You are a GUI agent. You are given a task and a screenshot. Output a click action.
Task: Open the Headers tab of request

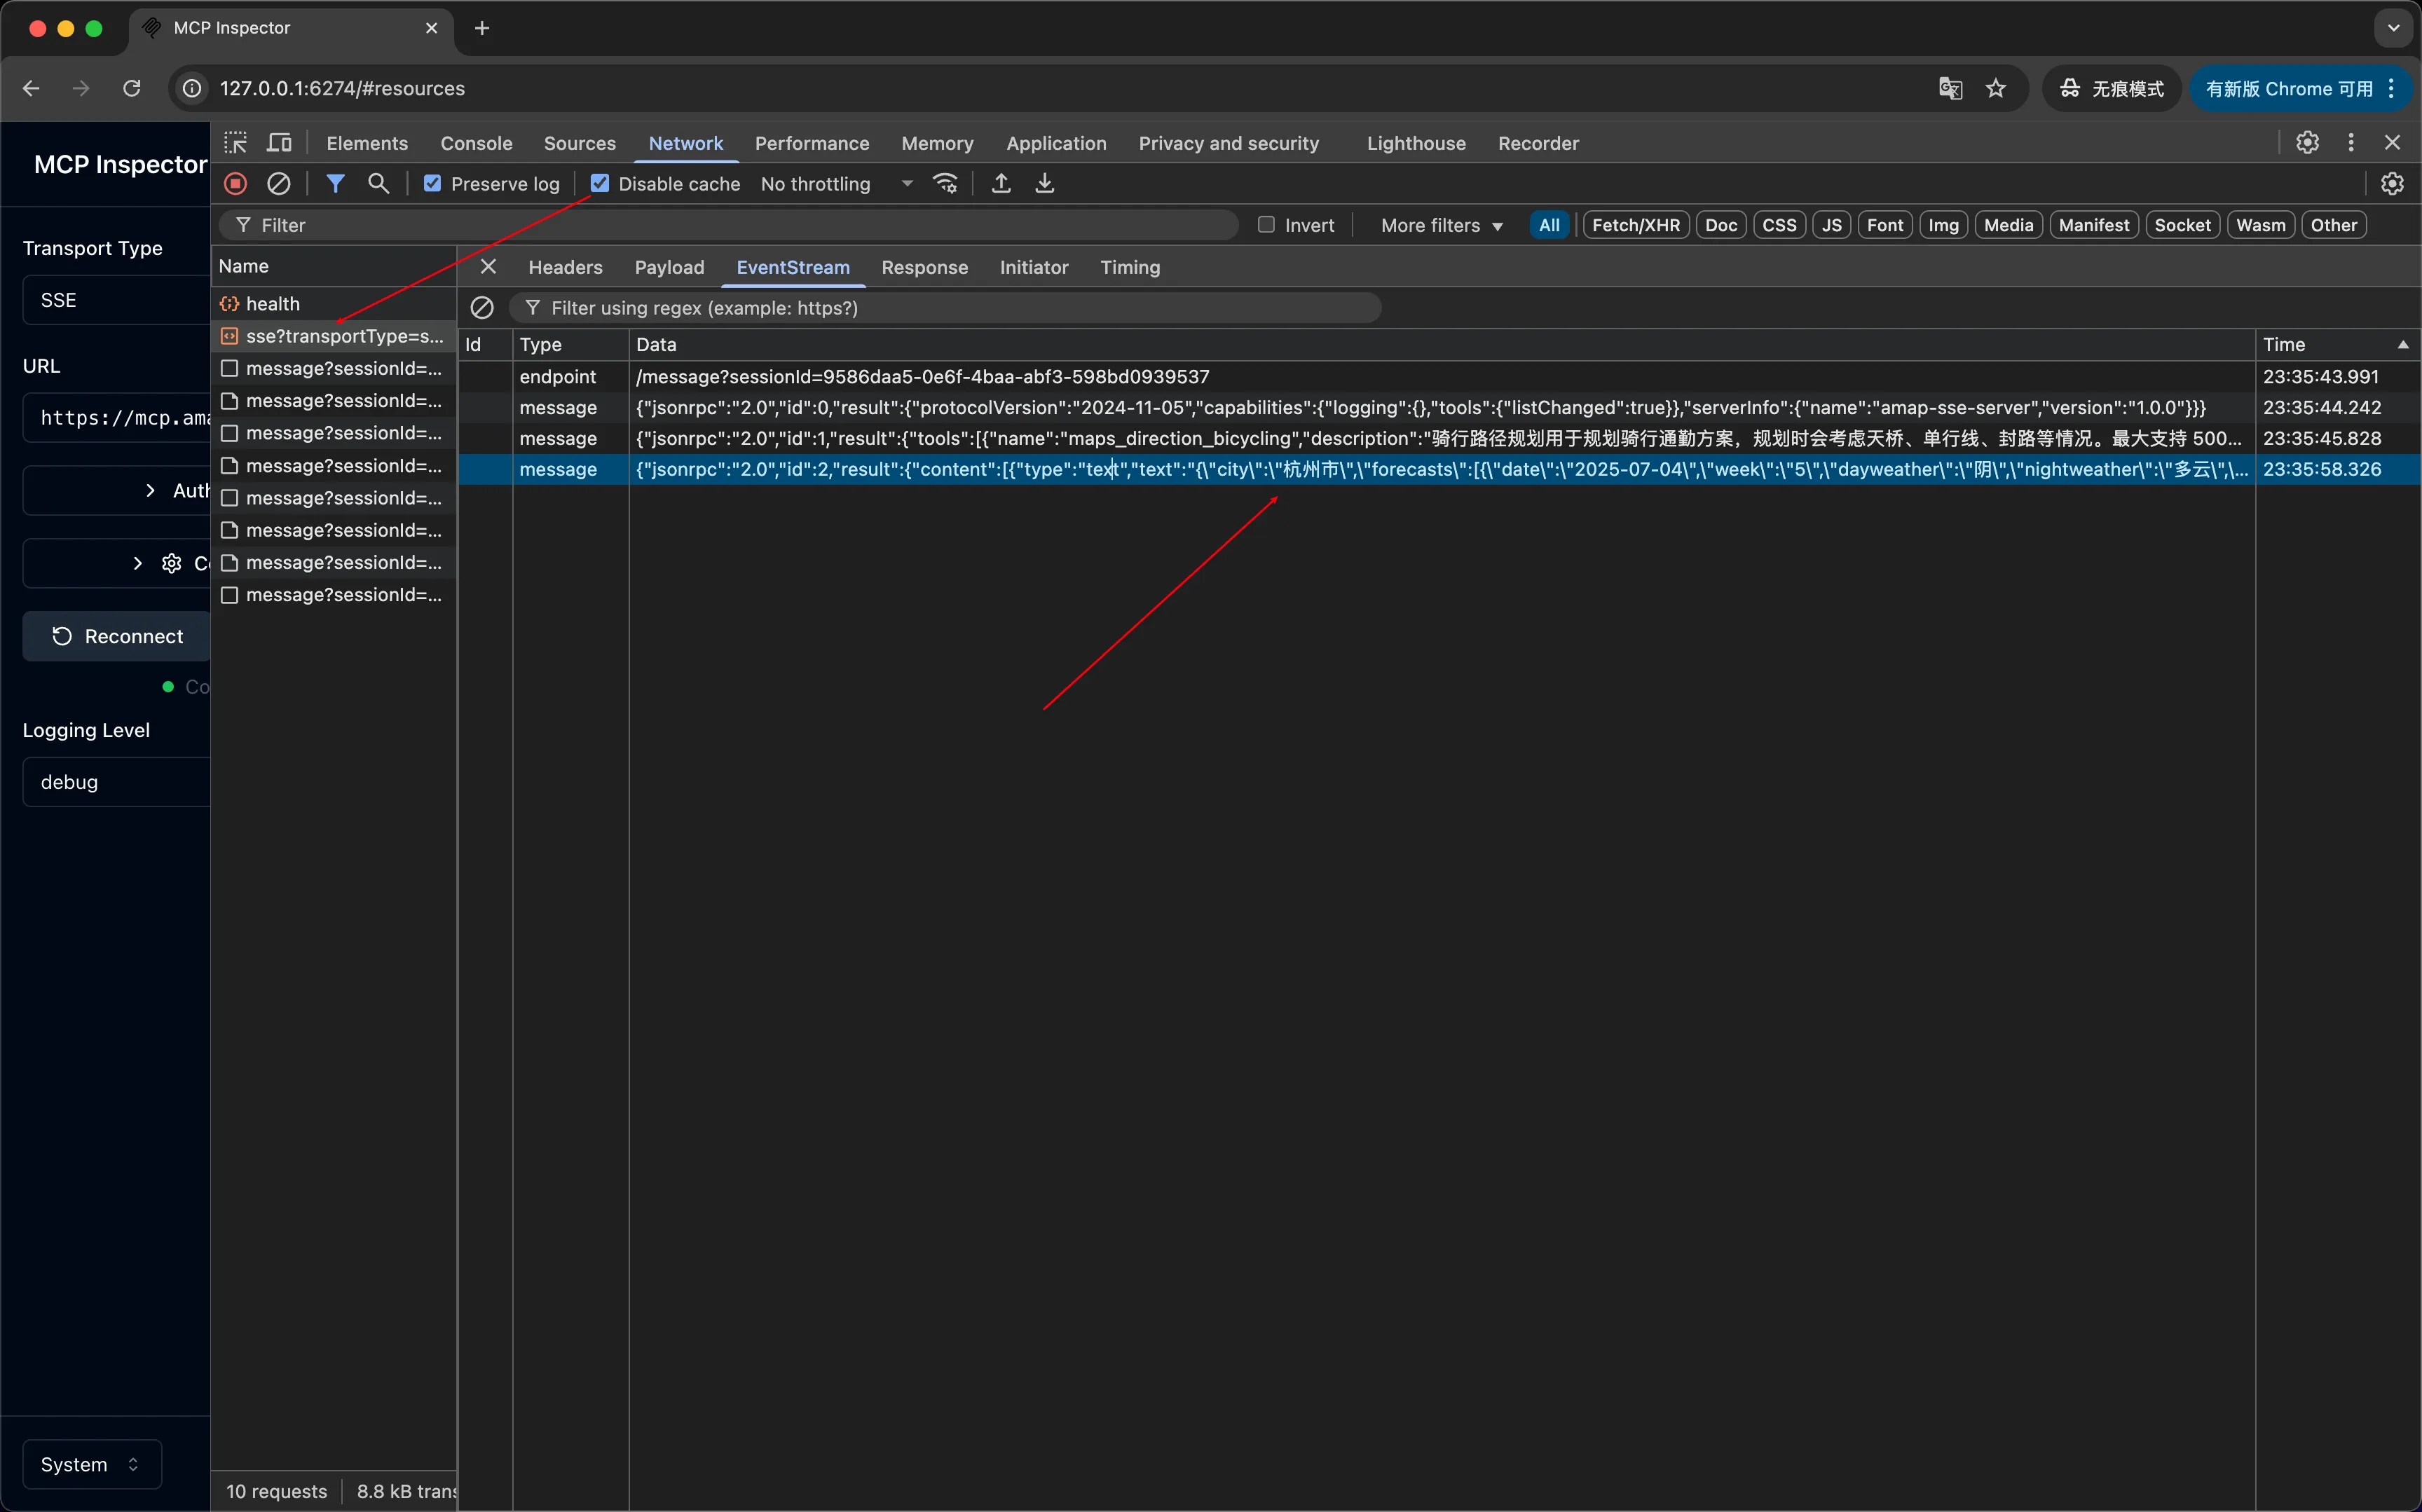(565, 267)
